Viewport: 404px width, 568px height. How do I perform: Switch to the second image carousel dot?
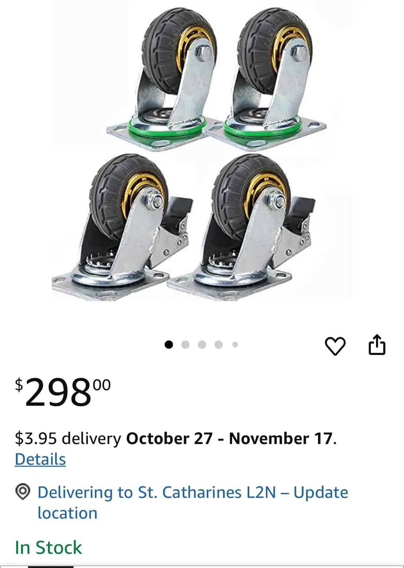pos(185,345)
